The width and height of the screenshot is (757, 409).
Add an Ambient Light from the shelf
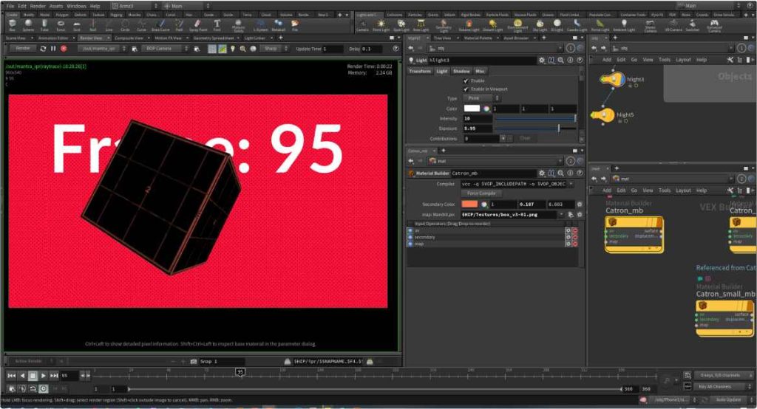pos(624,25)
